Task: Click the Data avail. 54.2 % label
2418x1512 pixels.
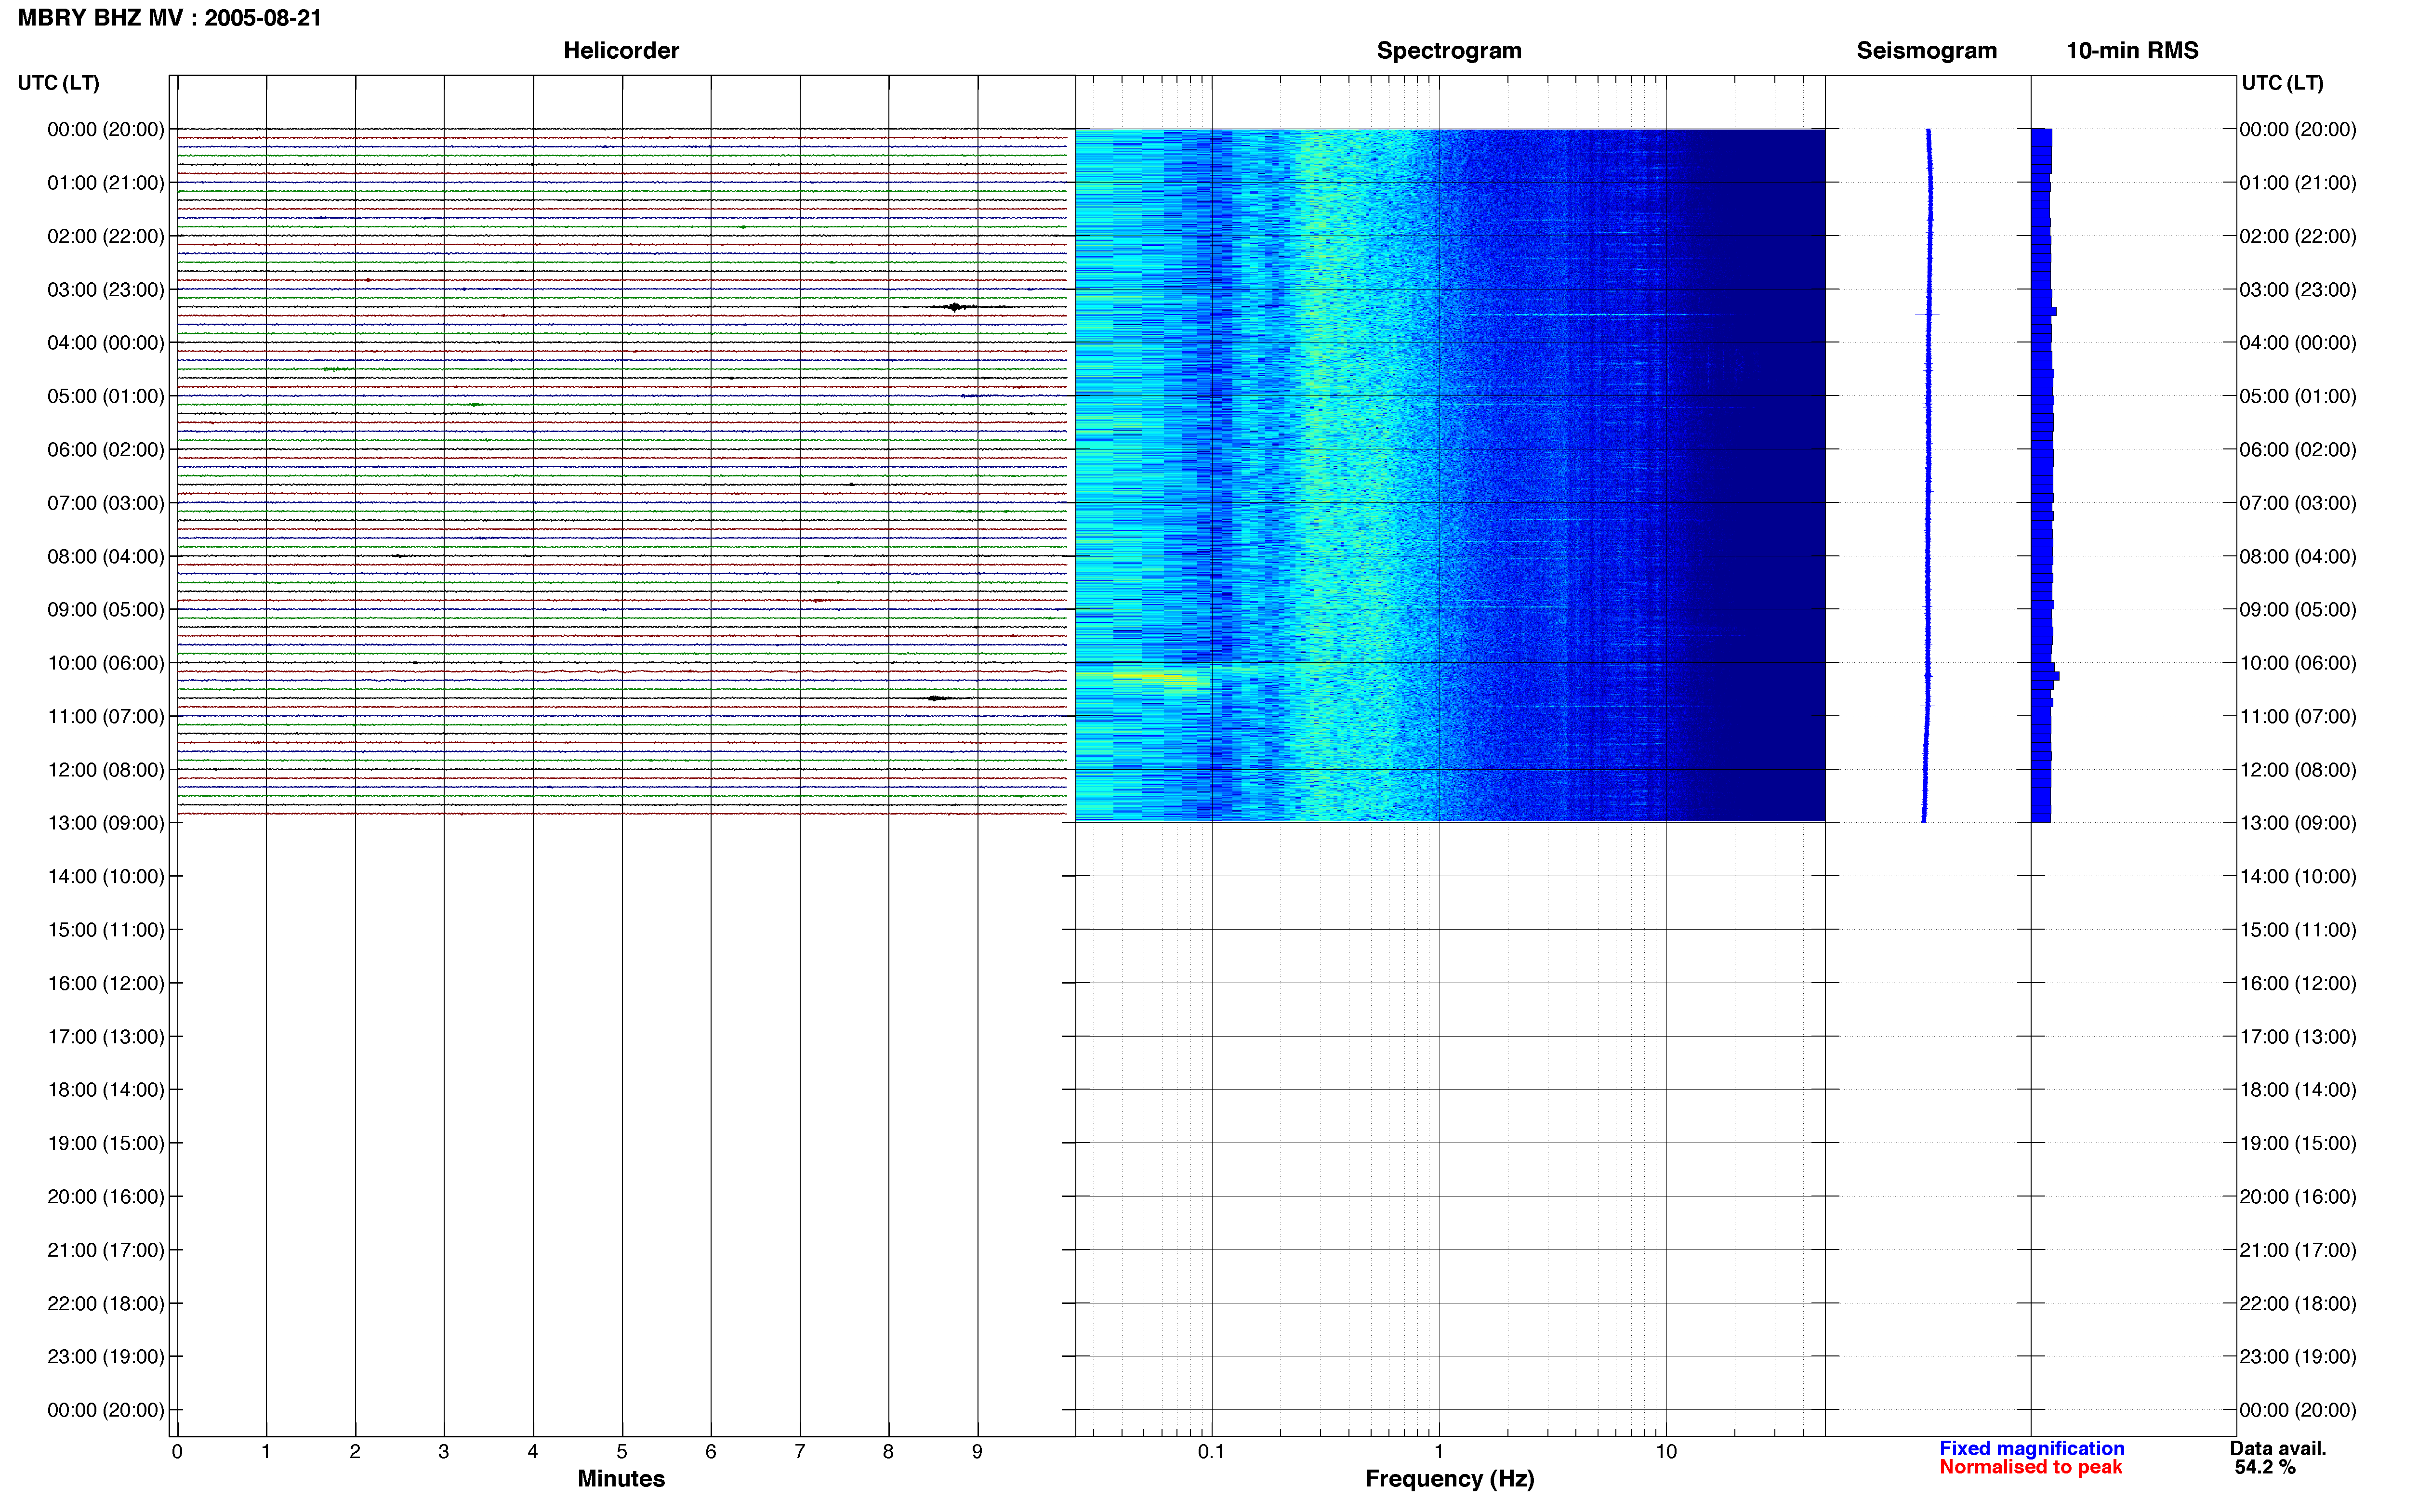Action: [2278, 1458]
